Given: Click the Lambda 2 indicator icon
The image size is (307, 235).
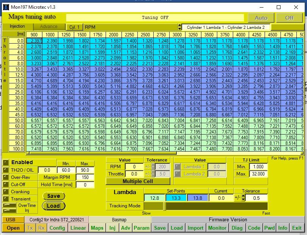Looking at the screenshot, I should [x=177, y=174].
